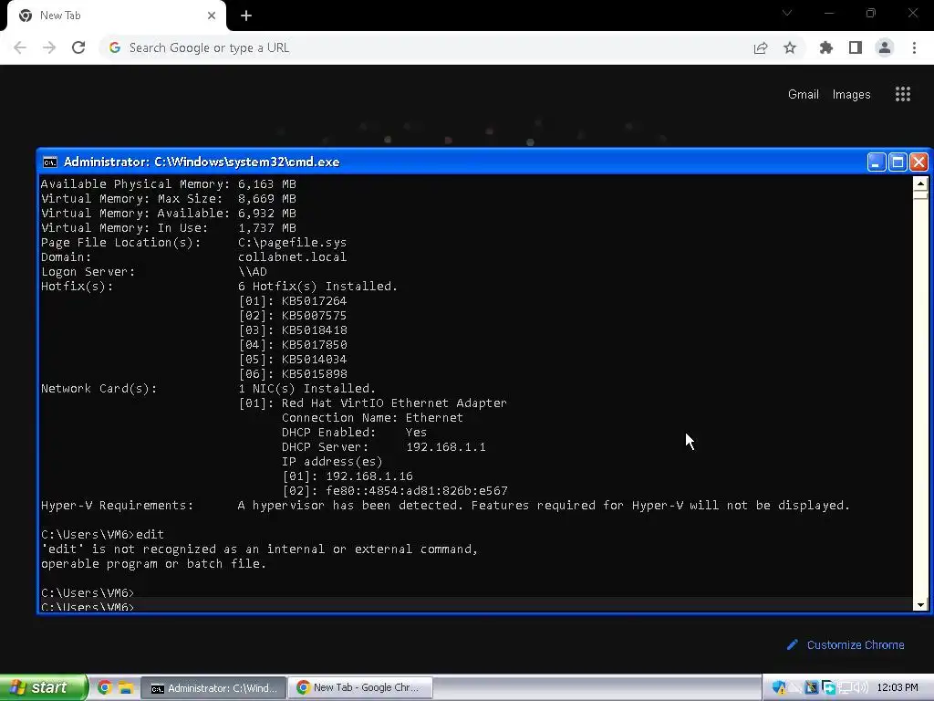Open the Chrome tab search chevron

[x=787, y=13]
